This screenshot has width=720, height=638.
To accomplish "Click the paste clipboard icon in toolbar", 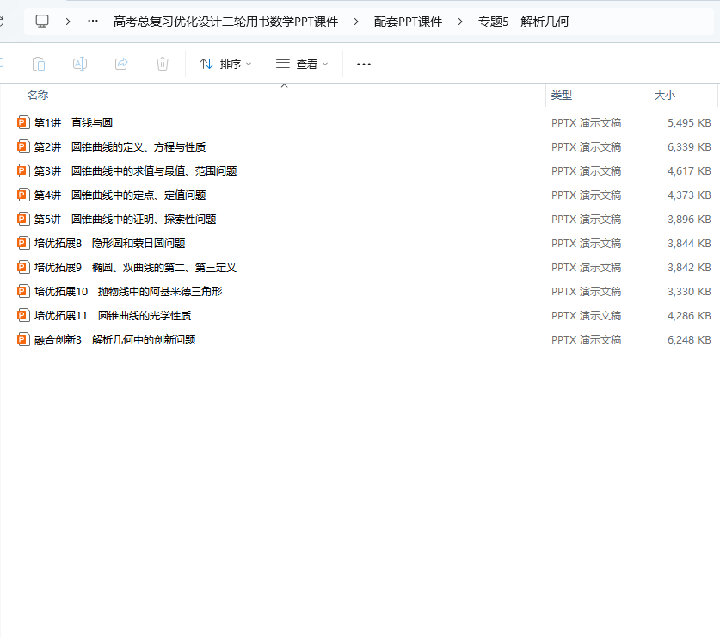I will point(39,64).
